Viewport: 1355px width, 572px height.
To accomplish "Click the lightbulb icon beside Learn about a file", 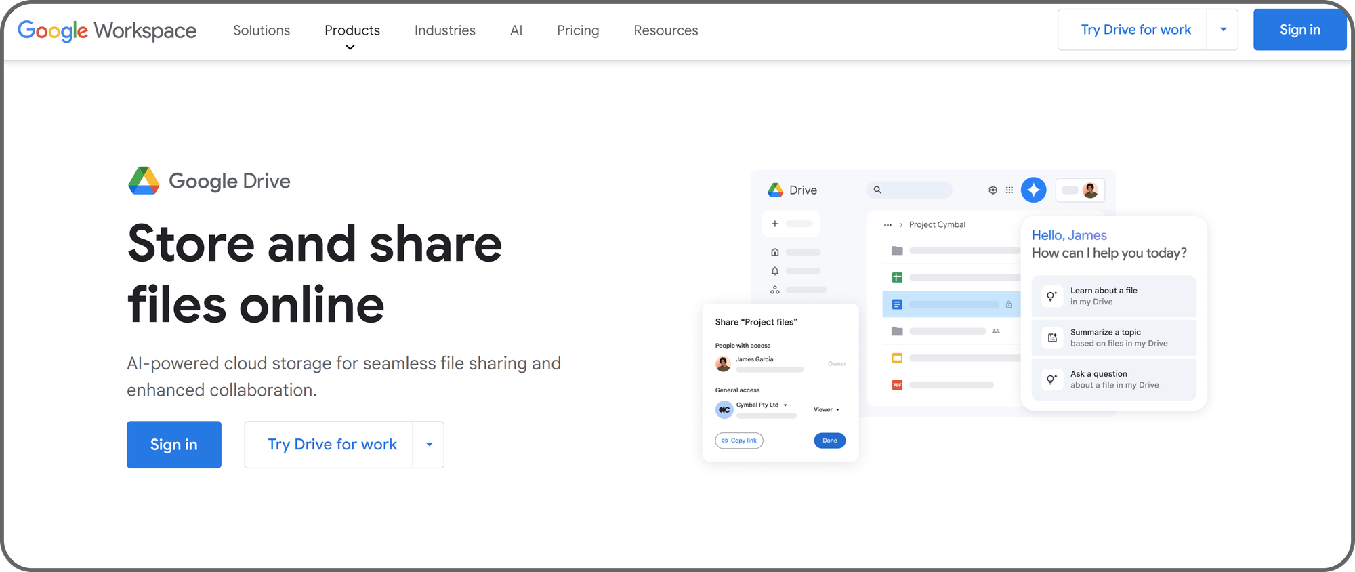I will click(1052, 296).
